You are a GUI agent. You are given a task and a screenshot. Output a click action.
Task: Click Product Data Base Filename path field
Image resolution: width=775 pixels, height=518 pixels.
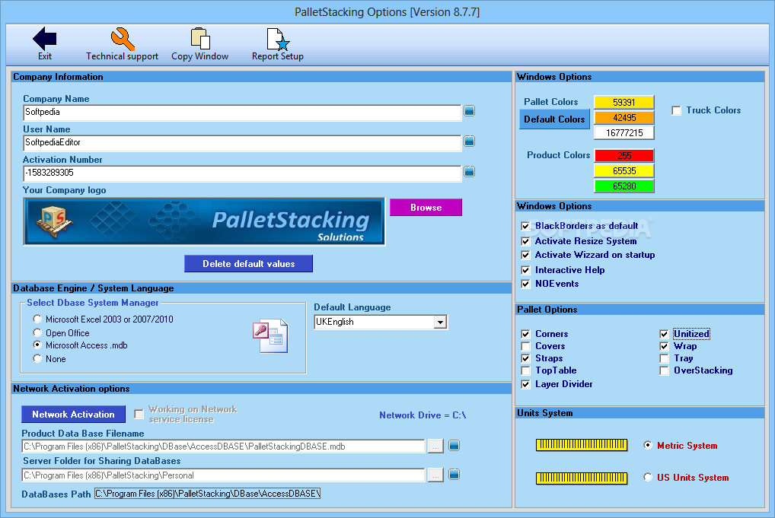tap(223, 446)
